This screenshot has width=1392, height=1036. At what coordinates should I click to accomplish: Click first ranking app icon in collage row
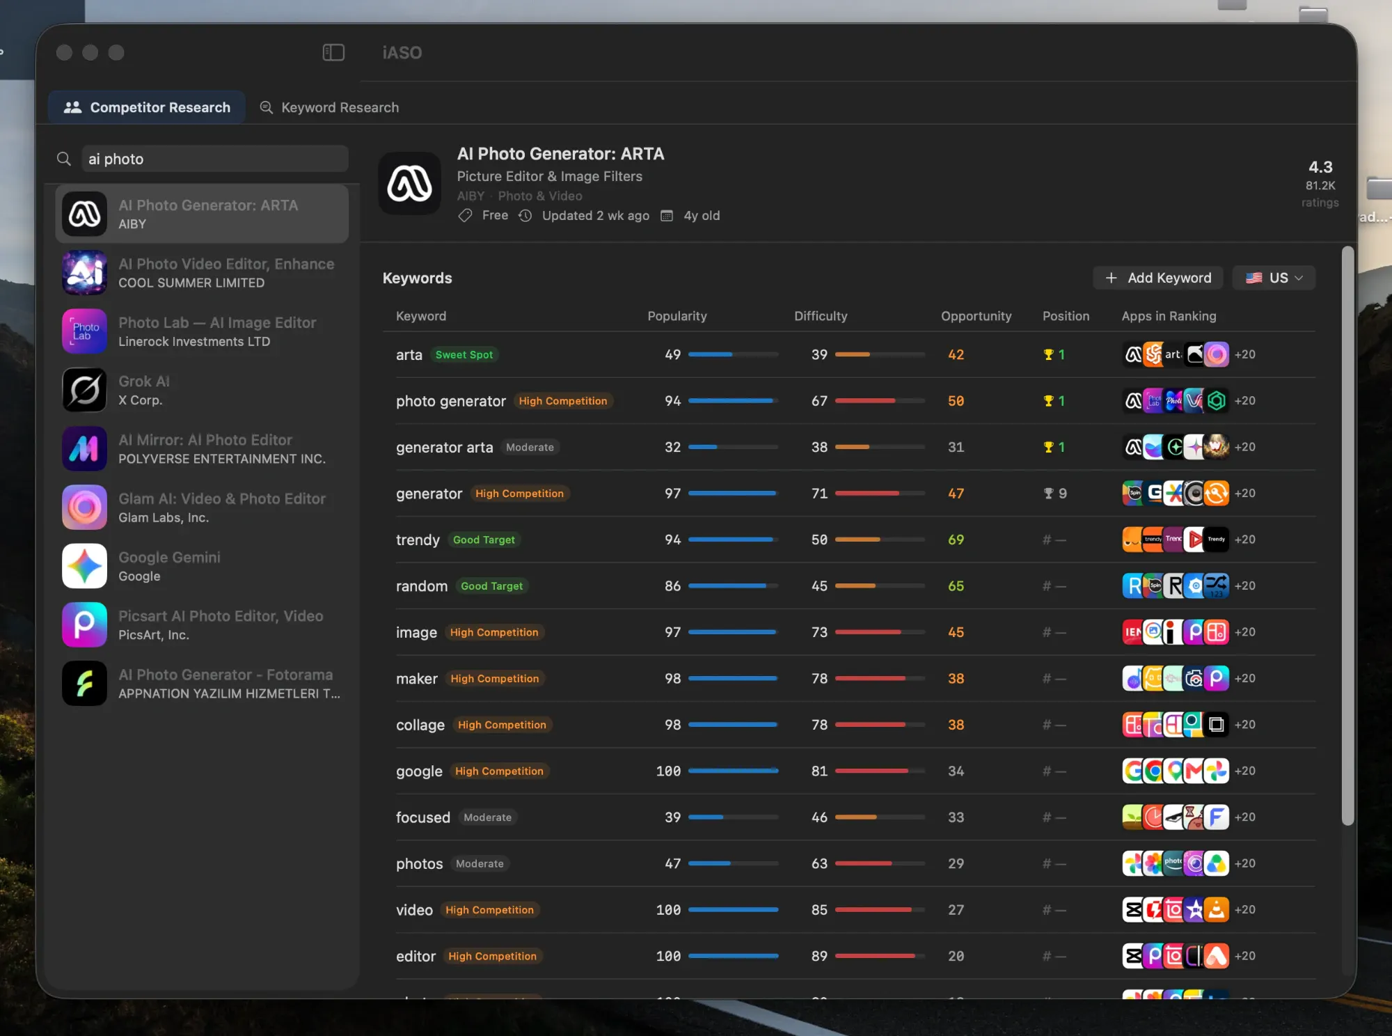[1134, 725]
